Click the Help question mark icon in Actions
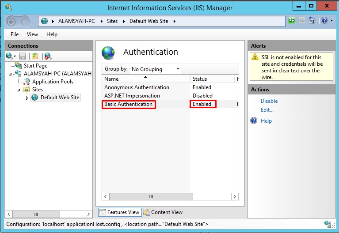Image resolution: width=339 pixels, height=233 pixels. (254, 120)
